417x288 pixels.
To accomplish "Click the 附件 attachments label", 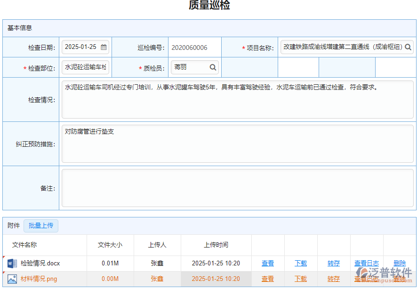I will (x=13, y=225).
